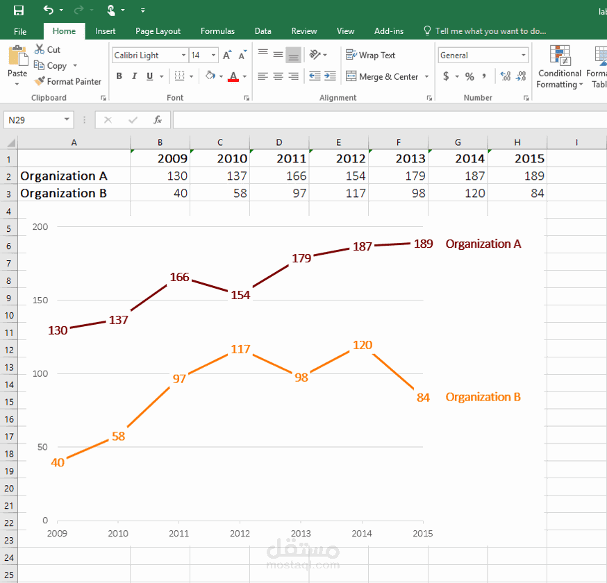Customize Quick Access Toolbar dropdown
This screenshot has height=583, width=607.
pyautogui.click(x=143, y=10)
